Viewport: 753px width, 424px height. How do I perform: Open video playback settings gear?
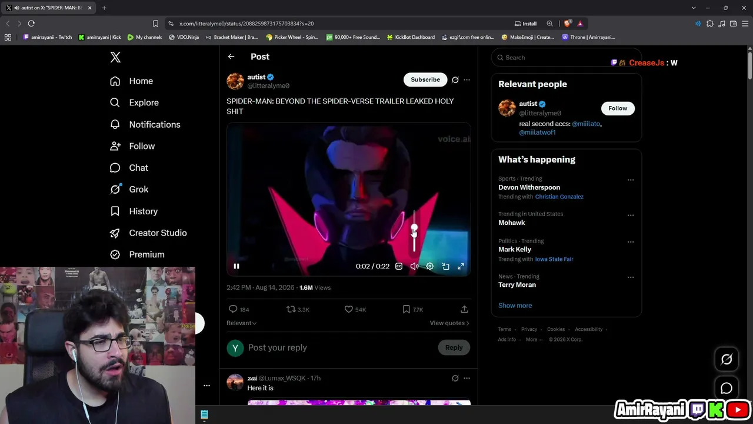[x=430, y=266]
